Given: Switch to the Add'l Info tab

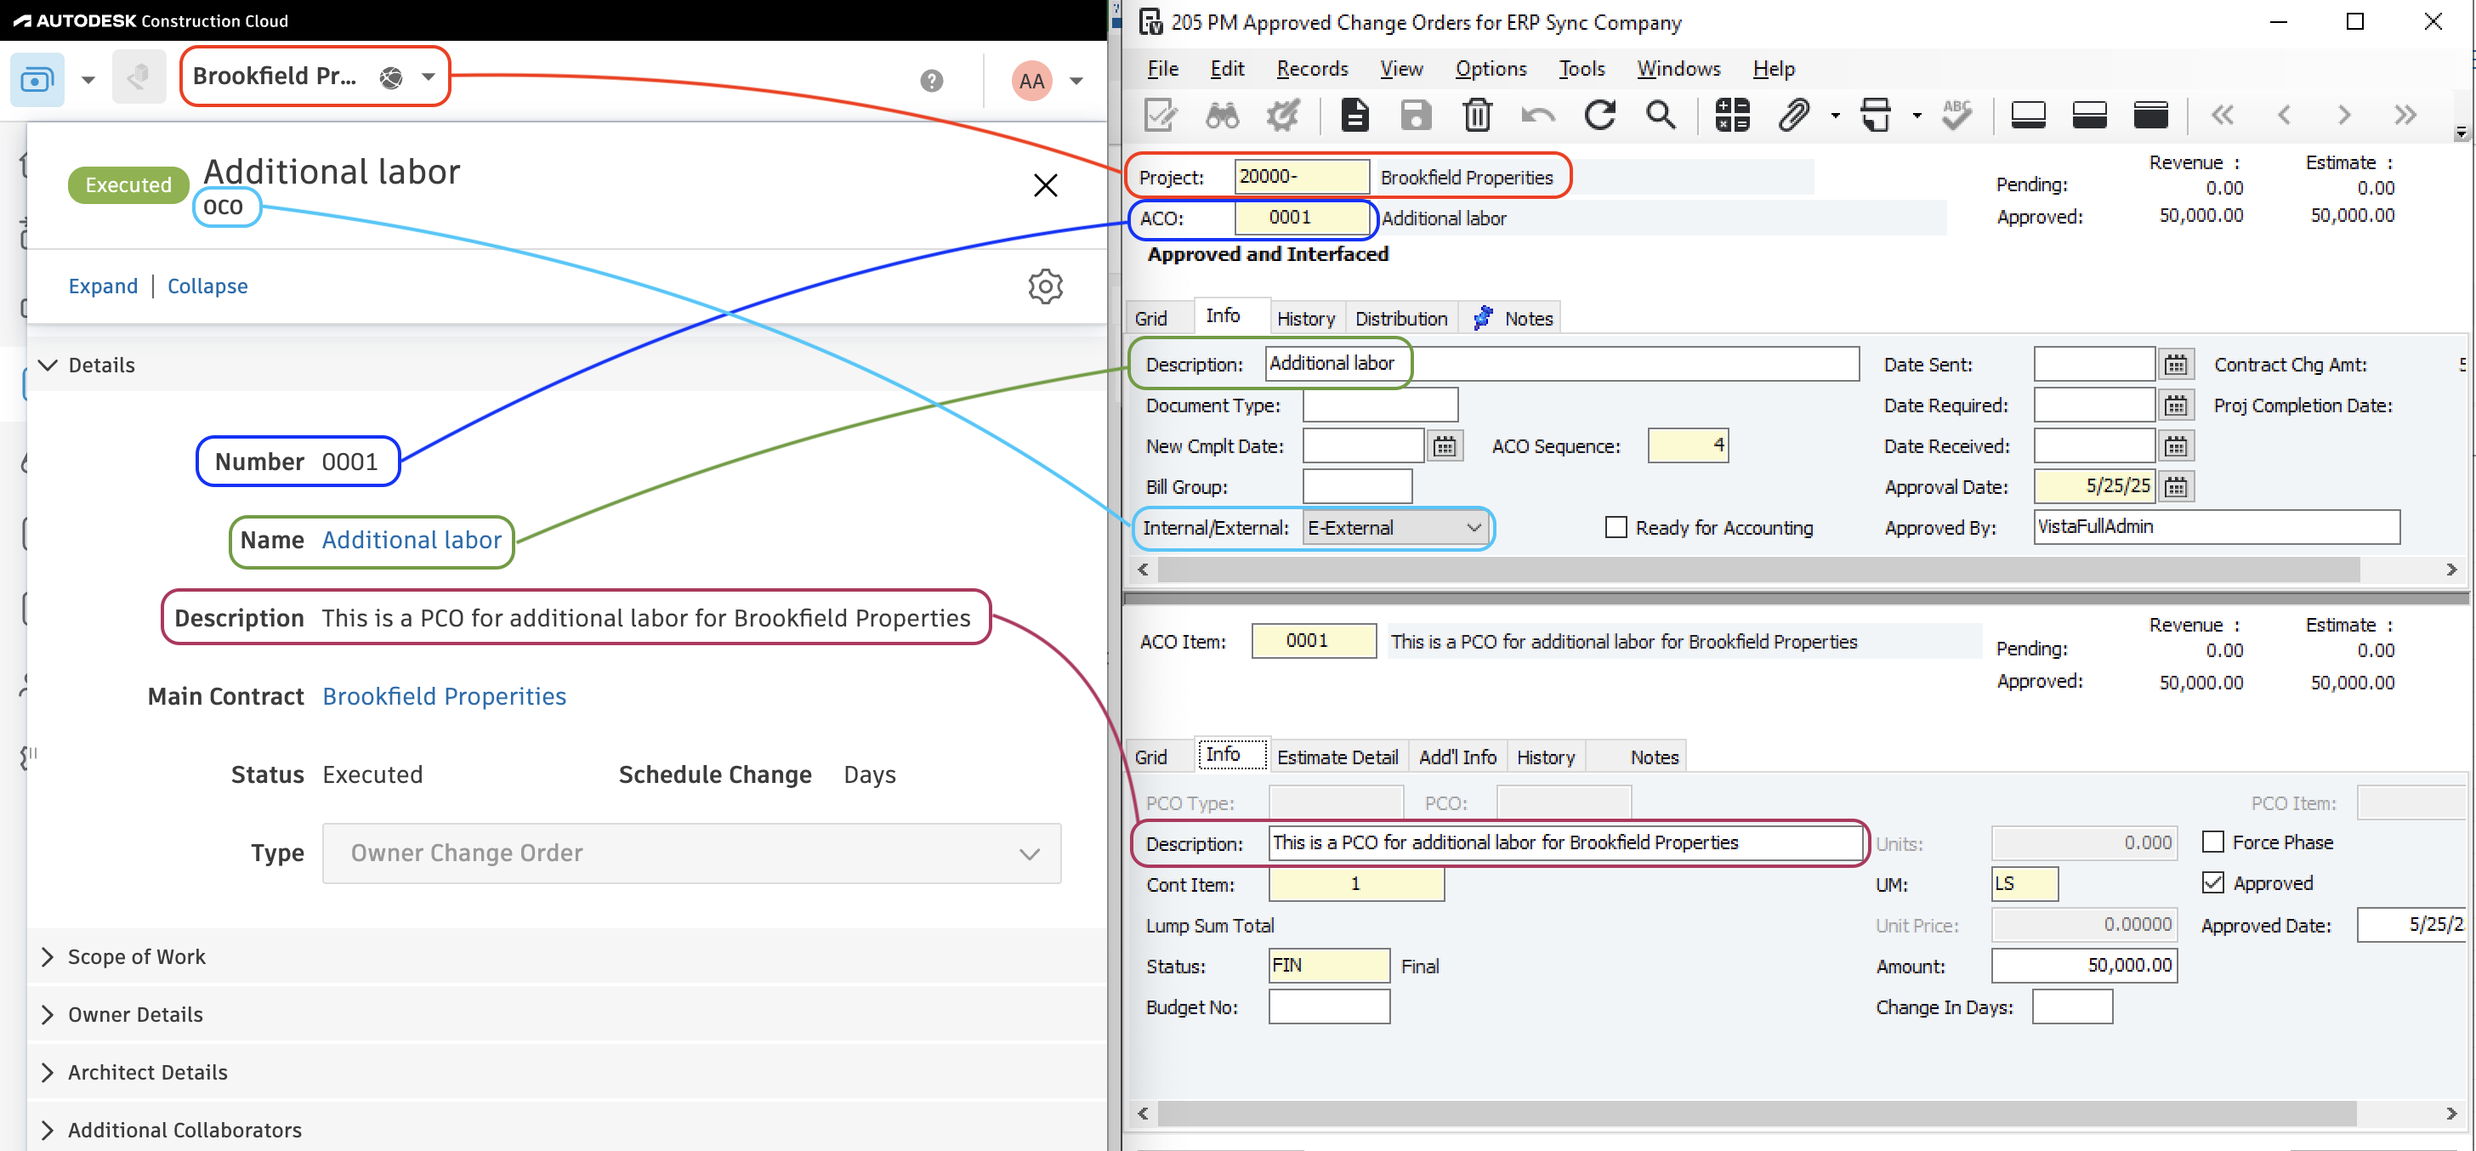Looking at the screenshot, I should [1457, 757].
